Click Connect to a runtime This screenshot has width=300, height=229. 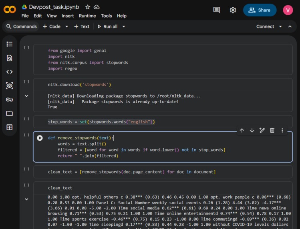point(265,26)
